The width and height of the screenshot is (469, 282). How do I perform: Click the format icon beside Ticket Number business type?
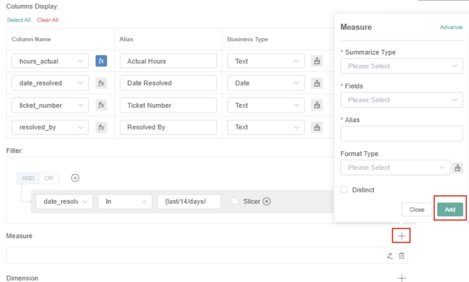pyautogui.click(x=316, y=105)
